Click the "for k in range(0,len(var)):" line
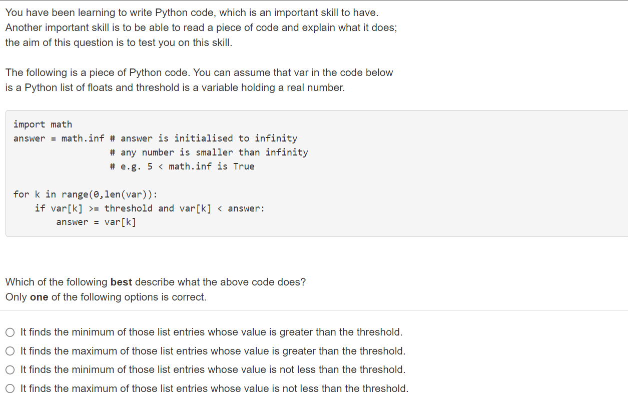This screenshot has height=393, width=628. point(86,194)
